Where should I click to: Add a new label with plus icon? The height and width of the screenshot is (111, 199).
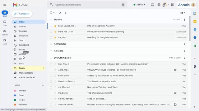point(43,85)
